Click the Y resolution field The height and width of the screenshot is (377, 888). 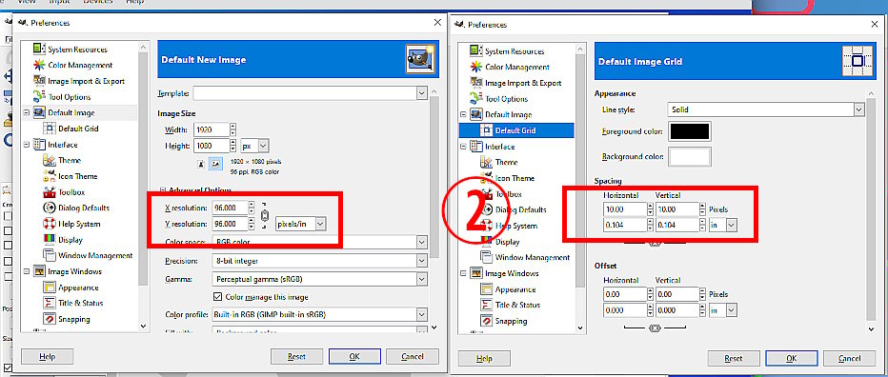click(x=230, y=224)
